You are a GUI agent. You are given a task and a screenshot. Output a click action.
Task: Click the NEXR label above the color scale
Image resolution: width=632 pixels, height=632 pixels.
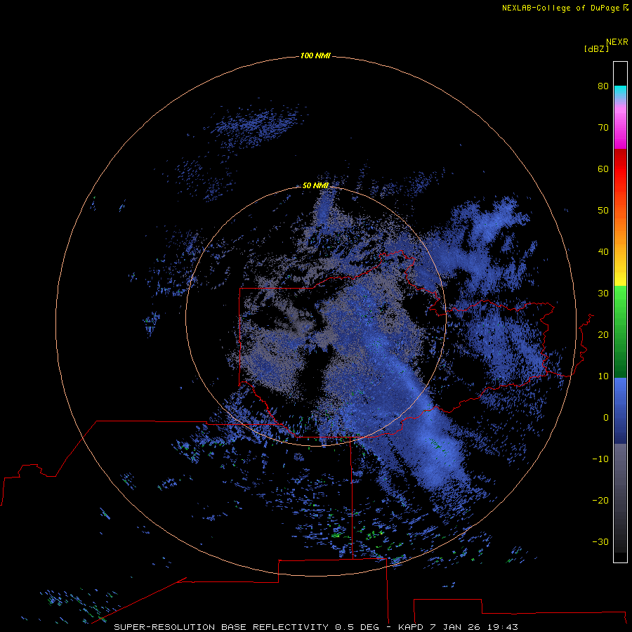point(617,42)
